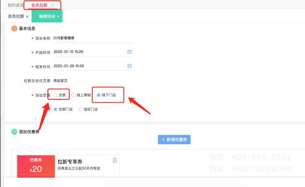Delete the 拉新专享券 coupon with trash icon
This screenshot has width=305, height=187.
pyautogui.click(x=115, y=160)
